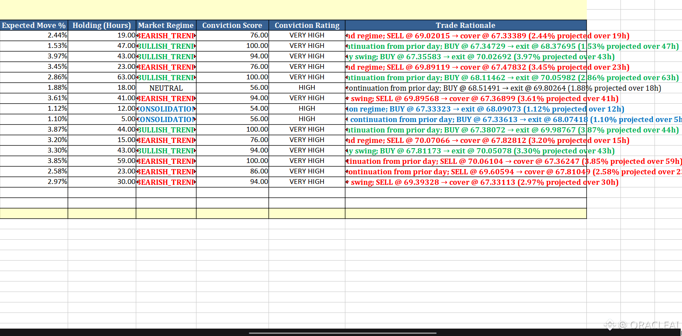Select the 3.20% cell
The width and height of the screenshot is (682, 336).
[34, 140]
